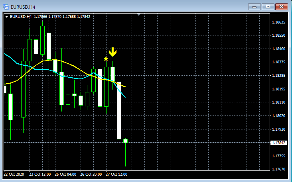Click the EURUSD,H4 OHLC header text
This screenshot has height=182, width=292.
point(50,17)
